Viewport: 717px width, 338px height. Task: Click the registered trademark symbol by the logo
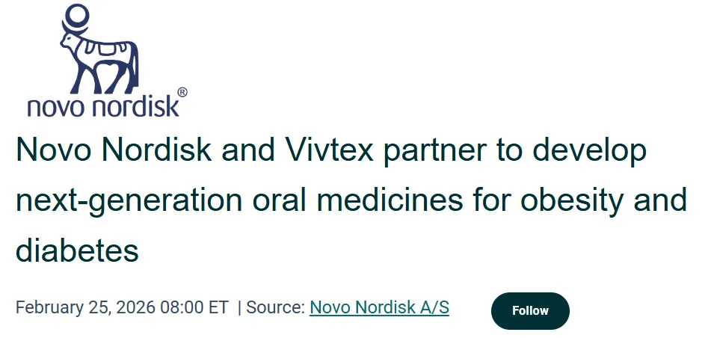[x=182, y=93]
